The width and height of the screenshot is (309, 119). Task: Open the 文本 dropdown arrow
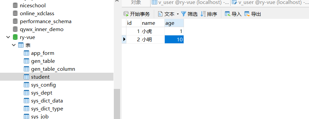(x=178, y=14)
